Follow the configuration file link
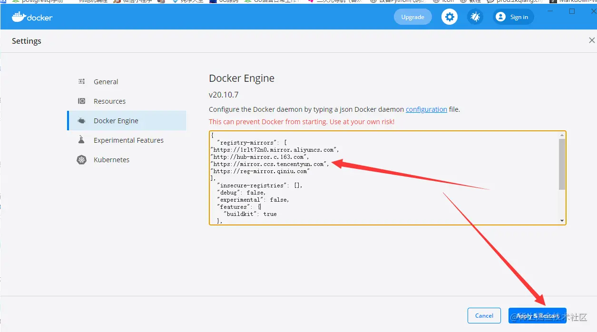Viewport: 597px width, 332px height. click(x=426, y=109)
